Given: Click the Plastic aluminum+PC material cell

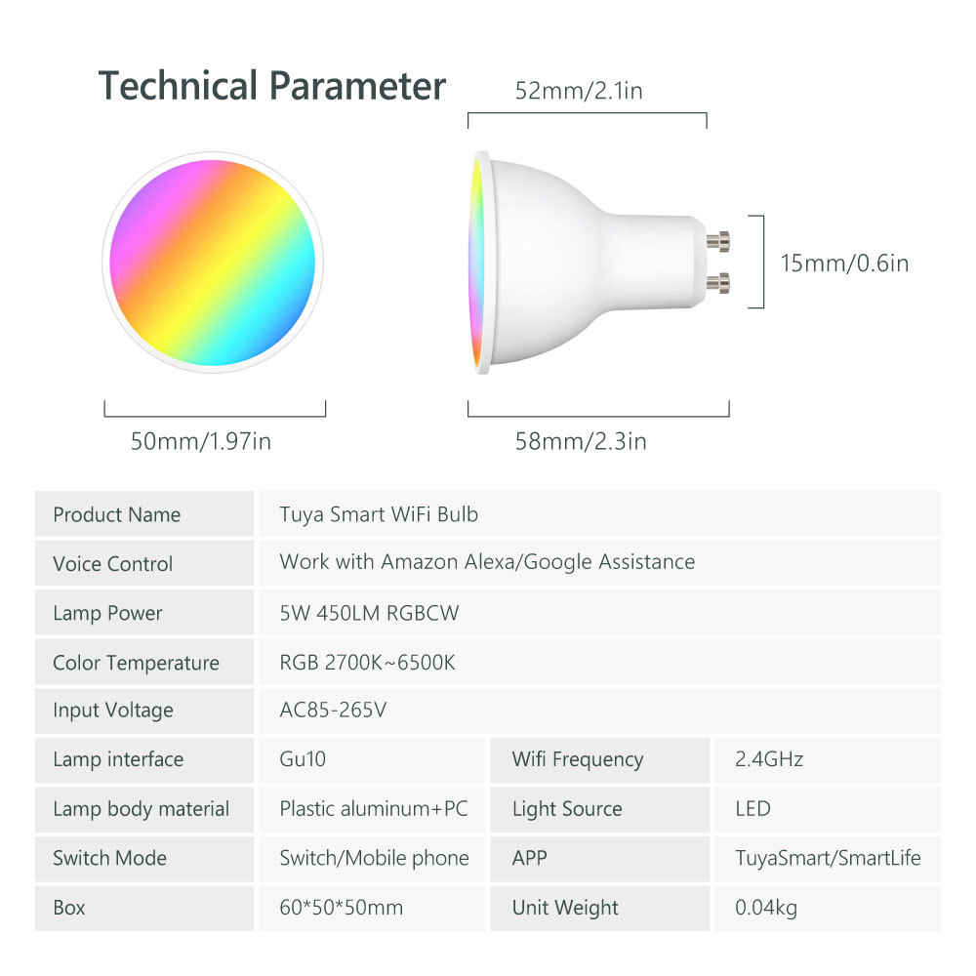Looking at the screenshot, I should point(374,809).
